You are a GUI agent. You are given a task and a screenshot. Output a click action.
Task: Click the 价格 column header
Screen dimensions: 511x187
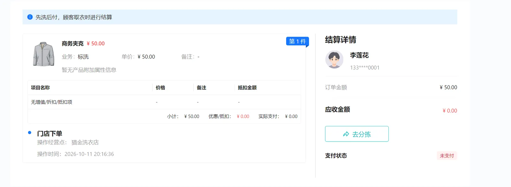pyautogui.click(x=160, y=88)
